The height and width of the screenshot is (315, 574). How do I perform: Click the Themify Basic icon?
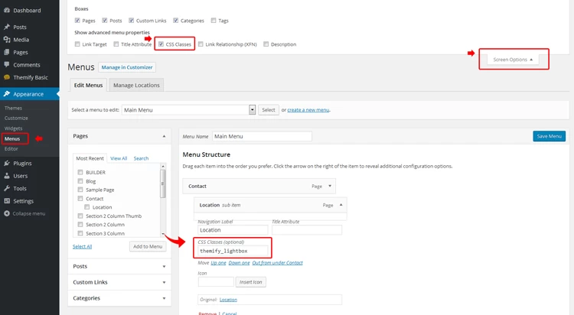[7, 77]
